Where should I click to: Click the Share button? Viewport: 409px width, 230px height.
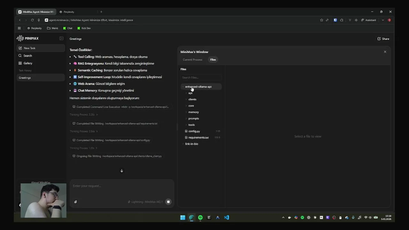(383, 39)
